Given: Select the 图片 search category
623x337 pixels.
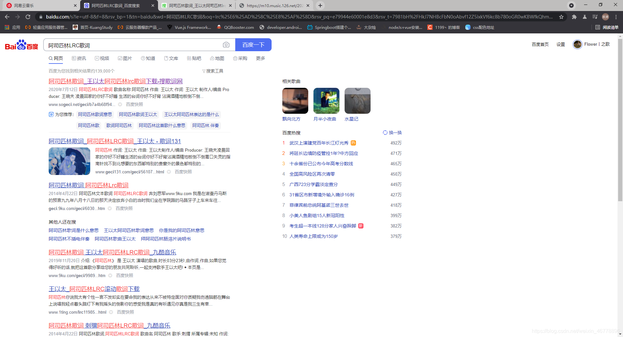Looking at the screenshot, I should coord(125,58).
